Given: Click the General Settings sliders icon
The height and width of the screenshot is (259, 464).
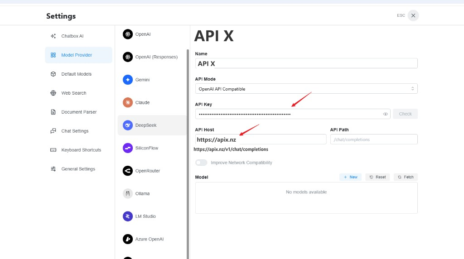Looking at the screenshot, I should pos(53,169).
